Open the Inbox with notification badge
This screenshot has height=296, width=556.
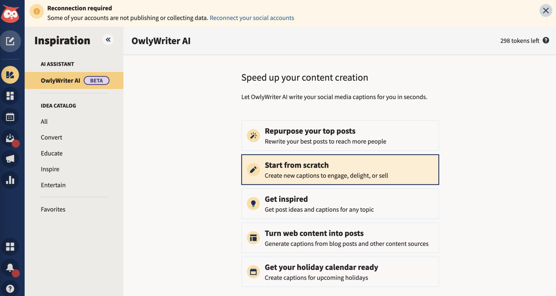(10, 138)
